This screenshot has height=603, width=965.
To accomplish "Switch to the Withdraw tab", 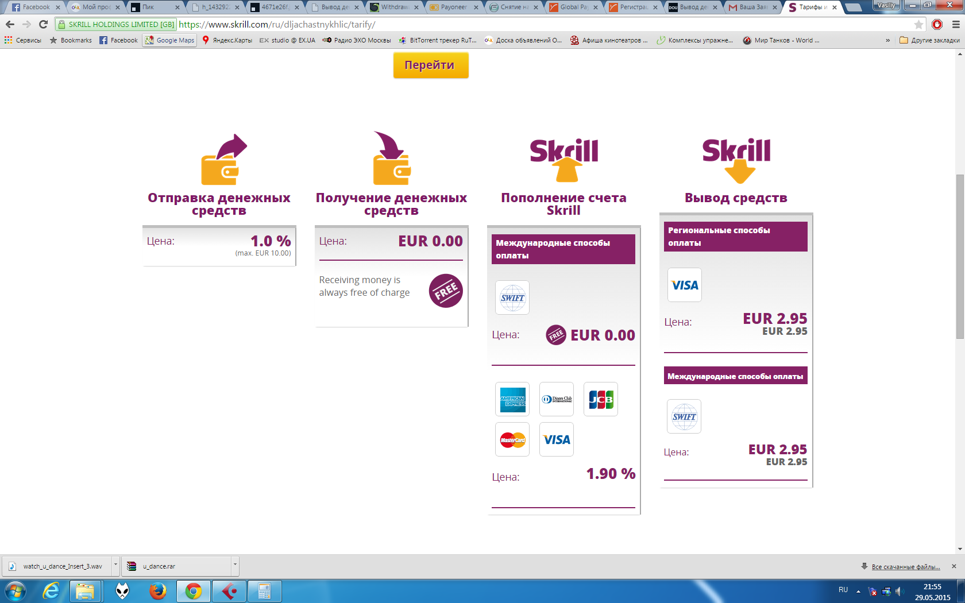I will 394,7.
